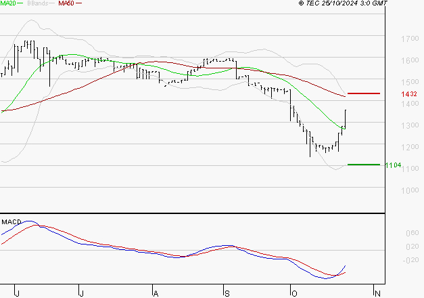Click the latest tall price bar
The width and height of the screenshot is (424, 298).
[x=346, y=119]
